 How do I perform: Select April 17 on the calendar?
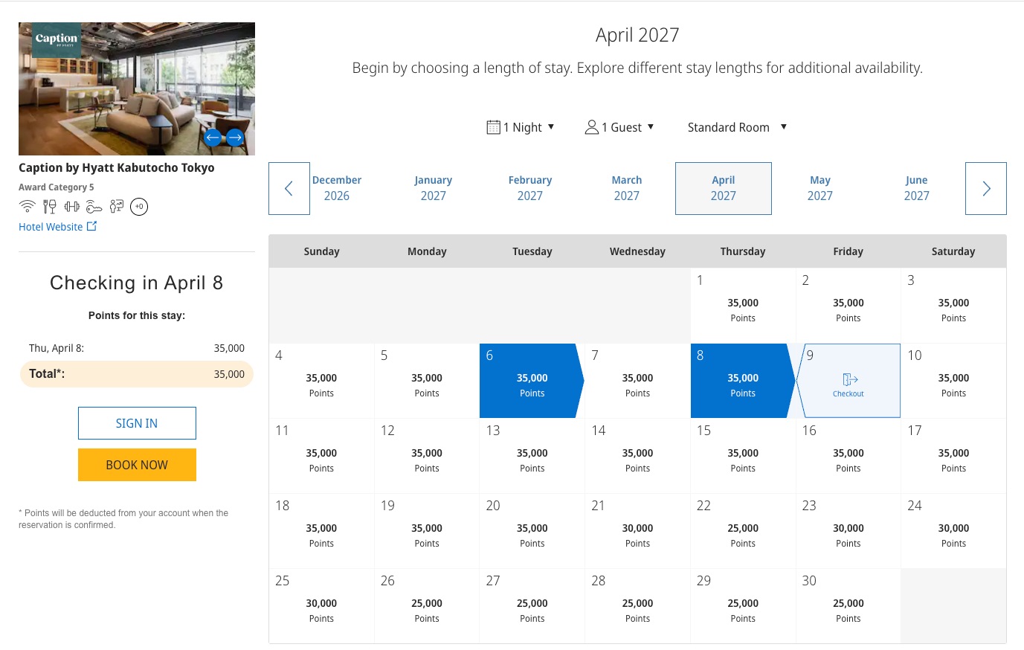point(953,456)
